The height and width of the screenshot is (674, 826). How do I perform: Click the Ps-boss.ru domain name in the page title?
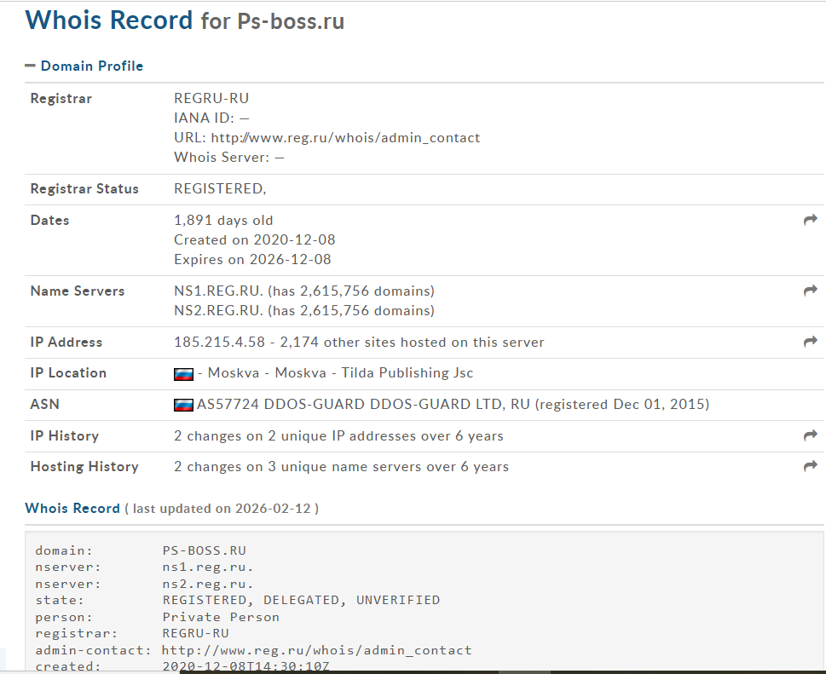(290, 21)
